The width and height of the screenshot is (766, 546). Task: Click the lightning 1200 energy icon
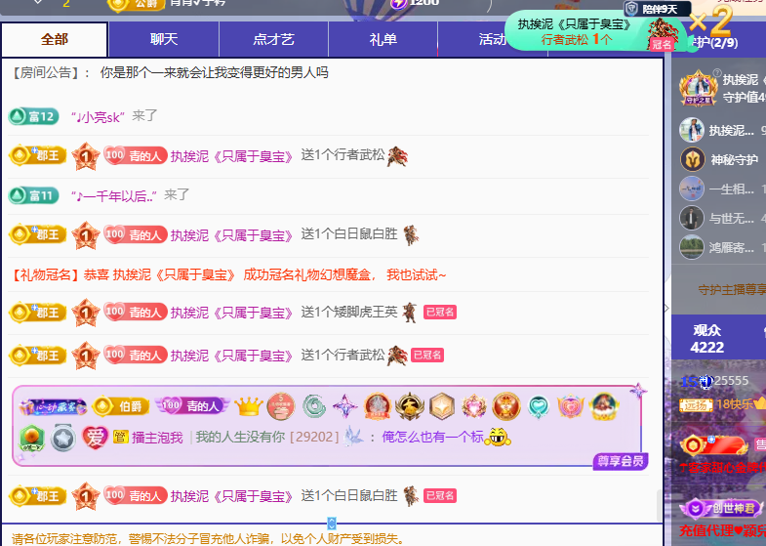399,3
